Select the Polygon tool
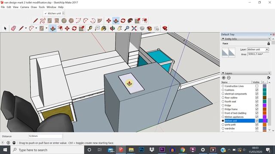 pos(71,21)
